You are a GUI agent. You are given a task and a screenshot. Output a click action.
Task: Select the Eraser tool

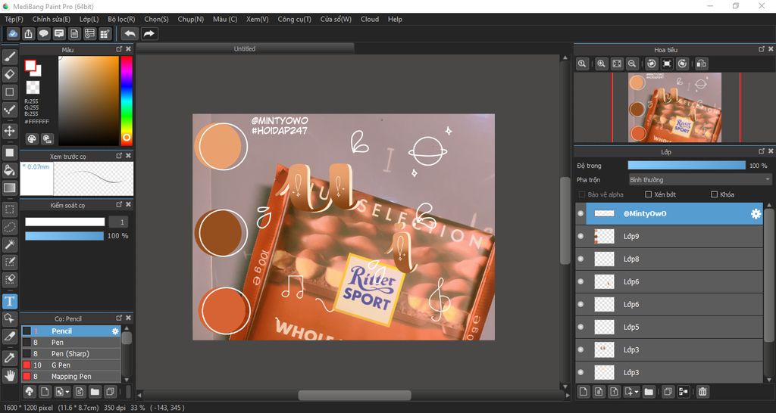point(9,74)
